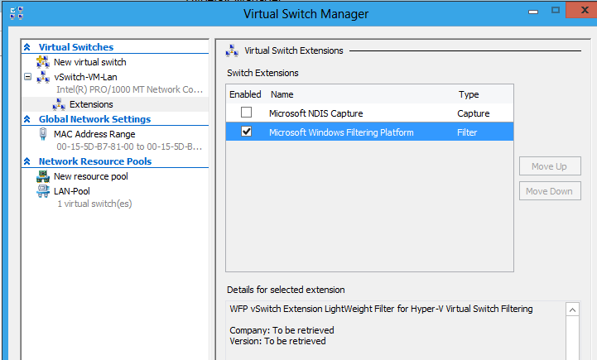597x360 pixels.
Task: Click the MAC Address Range icon
Action: (43, 134)
